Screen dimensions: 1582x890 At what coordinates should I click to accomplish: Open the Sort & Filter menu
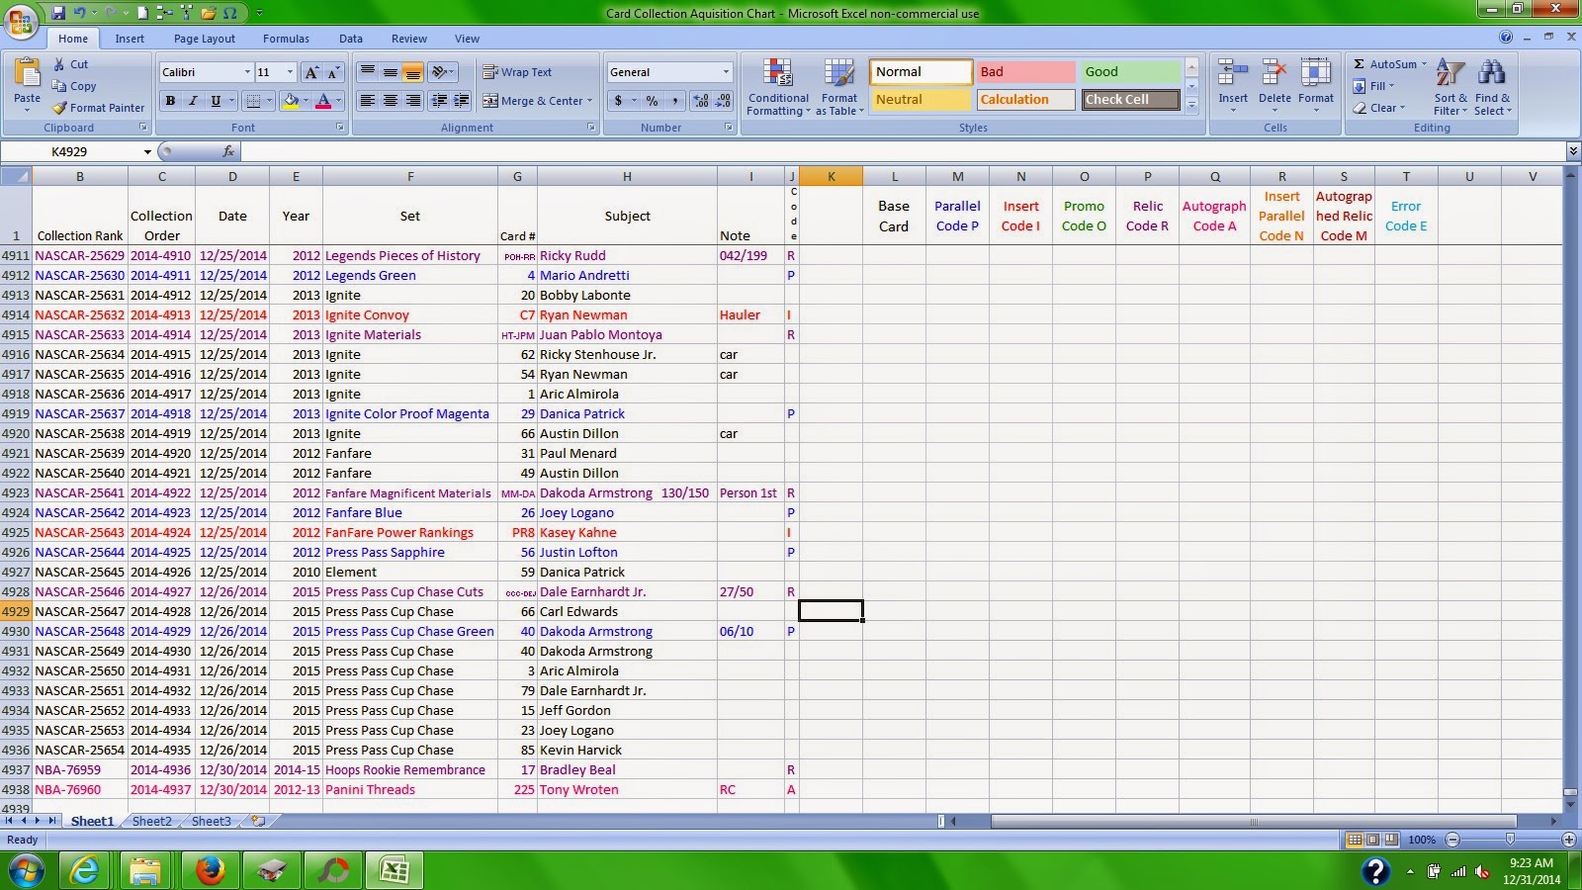point(1450,87)
